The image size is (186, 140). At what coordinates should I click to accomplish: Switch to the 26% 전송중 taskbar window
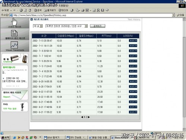[77, 137]
